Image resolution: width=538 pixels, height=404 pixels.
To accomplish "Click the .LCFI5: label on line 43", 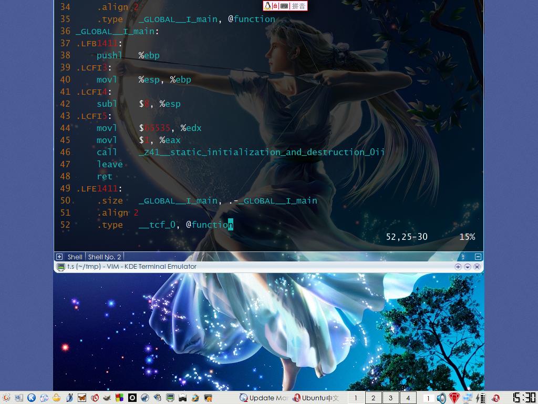I will [x=94, y=116].
